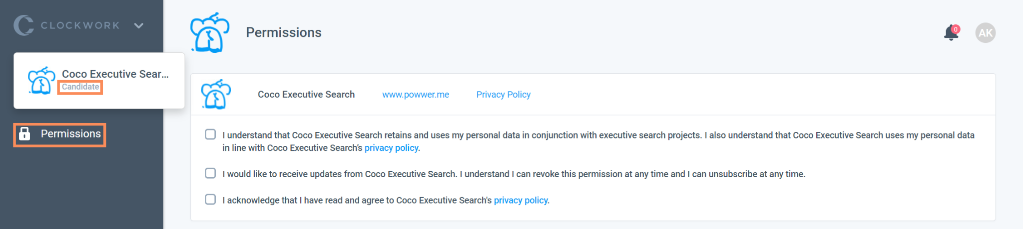The width and height of the screenshot is (1023, 229).
Task: Select Coco Executive Search firm card title
Action: [115, 74]
